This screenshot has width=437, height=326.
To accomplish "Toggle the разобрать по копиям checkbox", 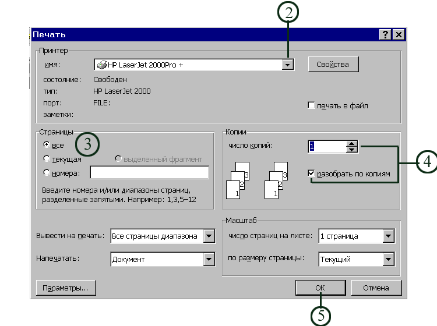I will [311, 173].
